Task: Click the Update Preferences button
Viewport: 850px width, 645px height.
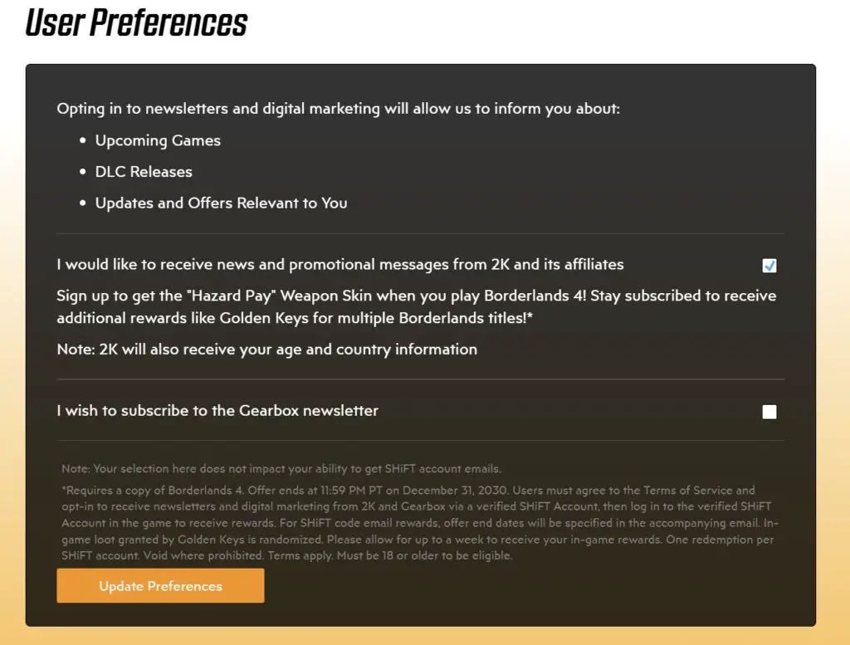Action: tap(159, 585)
